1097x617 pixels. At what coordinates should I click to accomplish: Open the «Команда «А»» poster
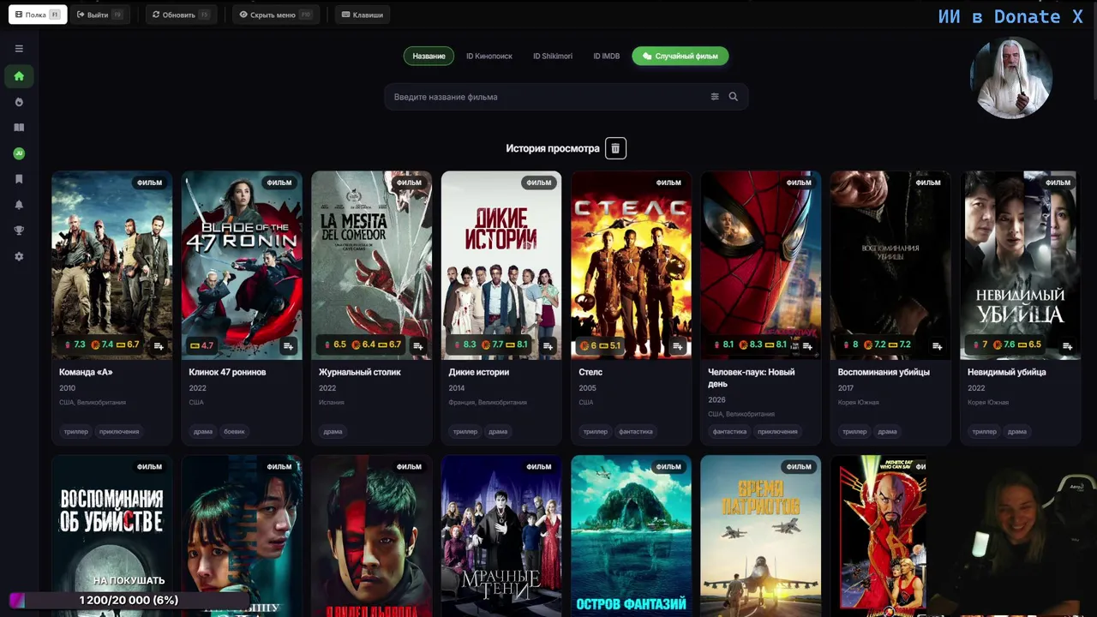coord(112,266)
